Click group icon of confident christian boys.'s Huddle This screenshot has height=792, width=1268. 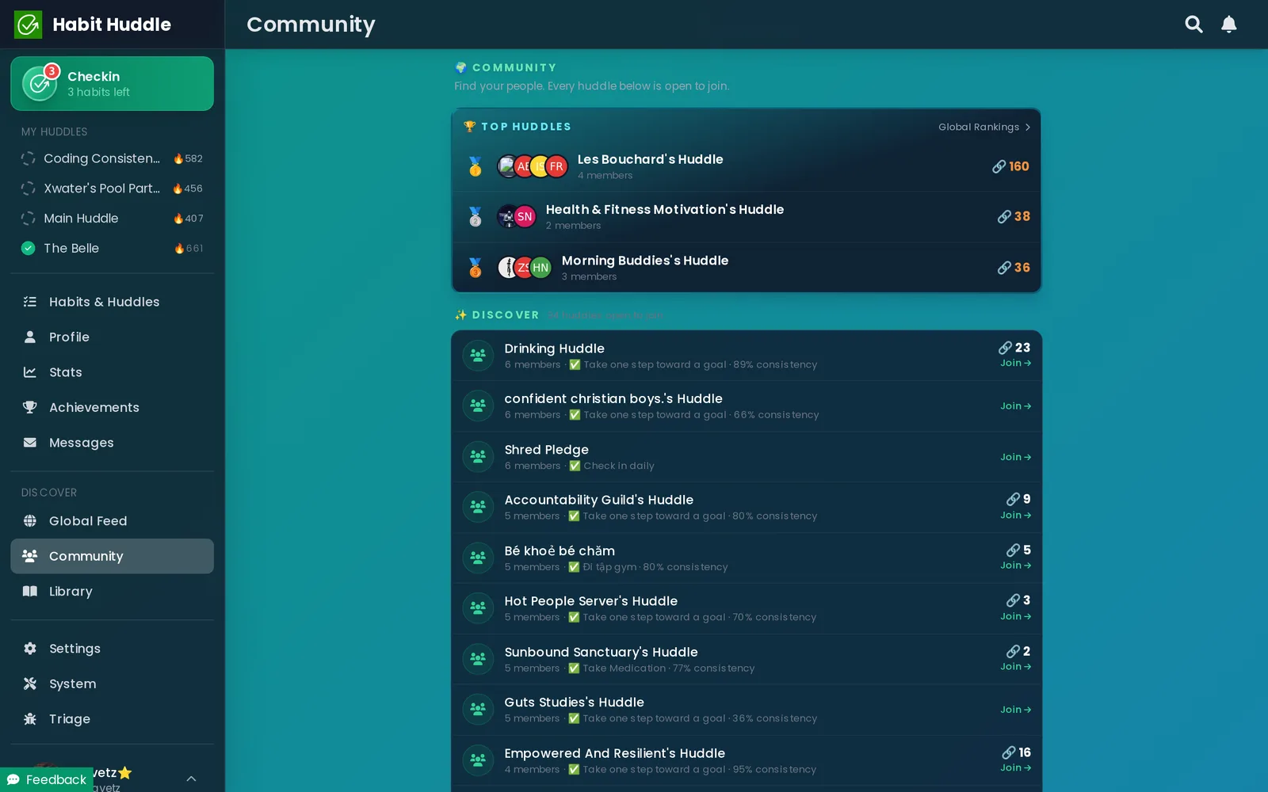pos(478,406)
